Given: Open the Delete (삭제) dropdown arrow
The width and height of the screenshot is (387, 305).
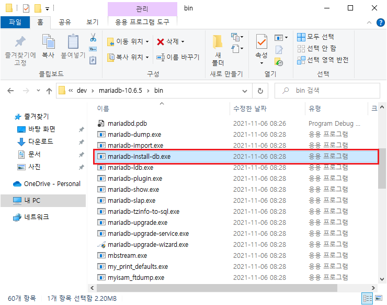Looking at the screenshot, I should tap(183, 41).
